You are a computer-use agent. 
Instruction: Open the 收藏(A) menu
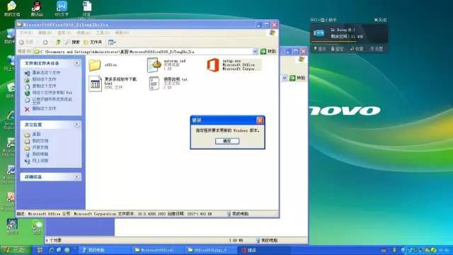point(84,33)
